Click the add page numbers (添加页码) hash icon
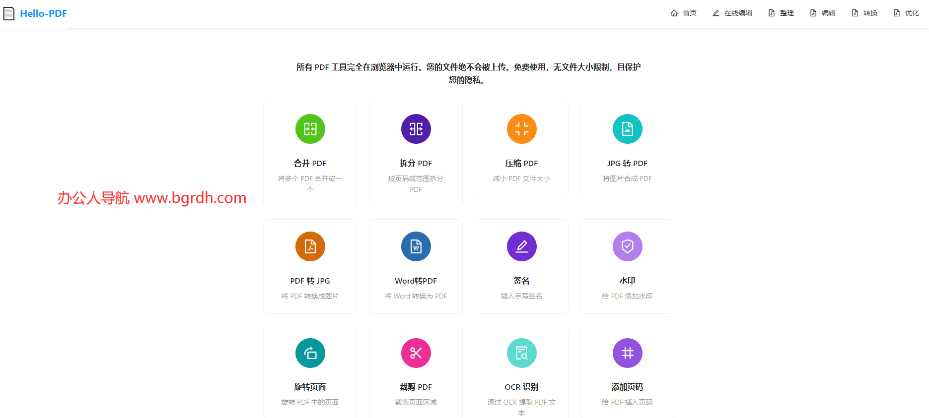Image resolution: width=929 pixels, height=418 pixels. pos(627,353)
